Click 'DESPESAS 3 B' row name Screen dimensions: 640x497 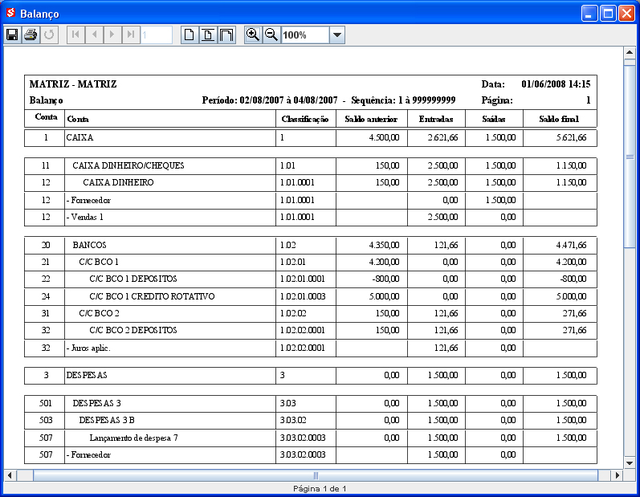[107, 420]
